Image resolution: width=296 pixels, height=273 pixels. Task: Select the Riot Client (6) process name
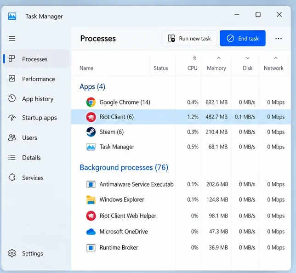(x=116, y=117)
